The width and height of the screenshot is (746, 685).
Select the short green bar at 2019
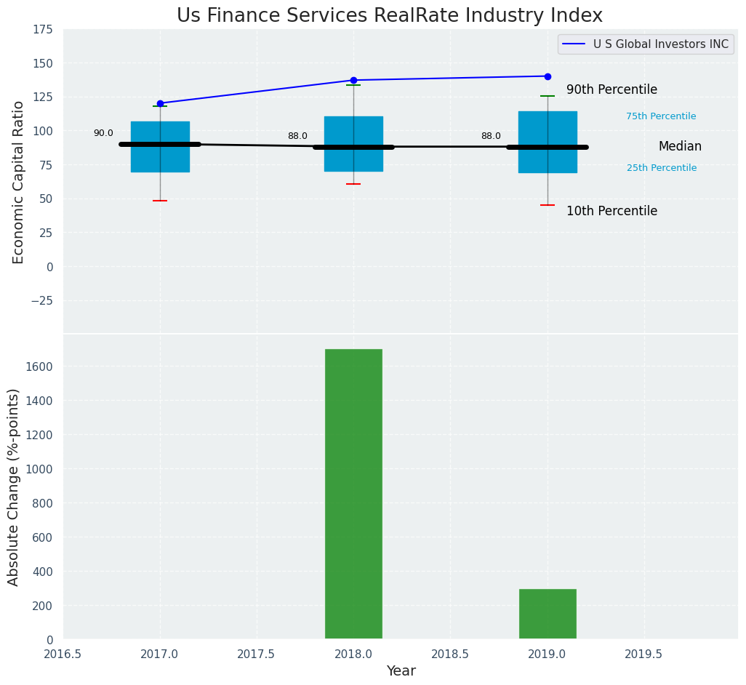548,614
